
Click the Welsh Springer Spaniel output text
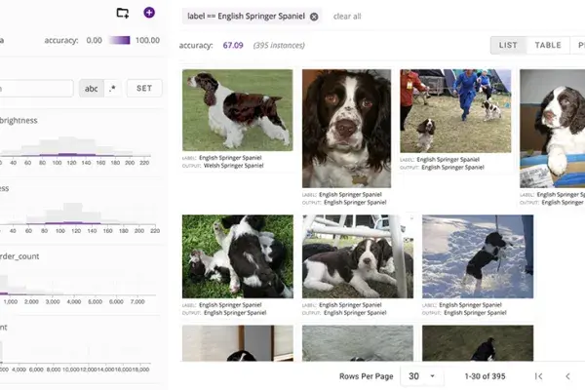234,166
